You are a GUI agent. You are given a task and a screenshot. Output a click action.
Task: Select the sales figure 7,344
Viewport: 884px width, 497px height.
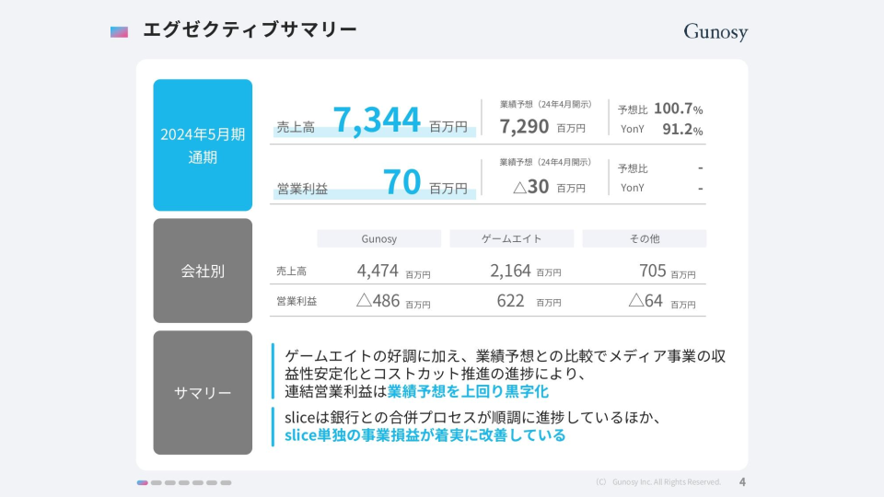pos(377,120)
